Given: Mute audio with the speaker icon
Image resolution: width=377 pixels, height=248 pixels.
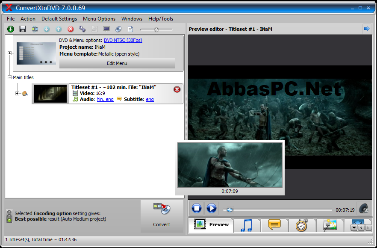Looking at the screenshot, I should point(363,209).
